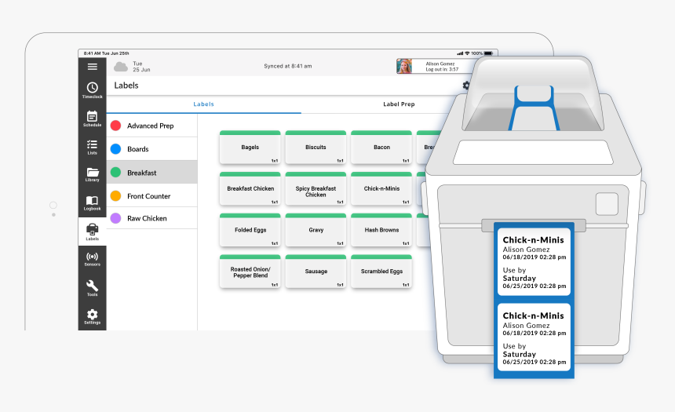Viewport: 675px width, 412px height.
Task: Click the printer's square power button
Action: (x=607, y=204)
